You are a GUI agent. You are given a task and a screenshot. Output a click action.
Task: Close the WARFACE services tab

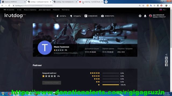25,2
